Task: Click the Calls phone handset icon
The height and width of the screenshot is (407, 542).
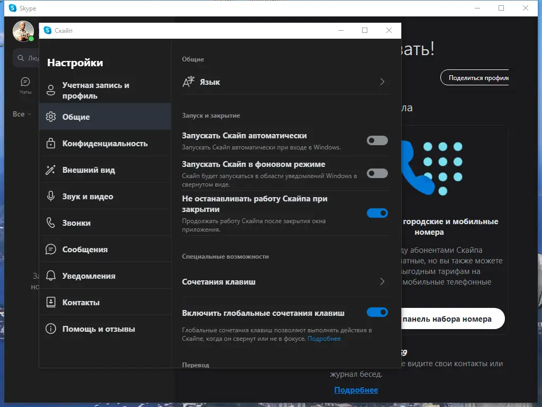Action: coord(51,223)
